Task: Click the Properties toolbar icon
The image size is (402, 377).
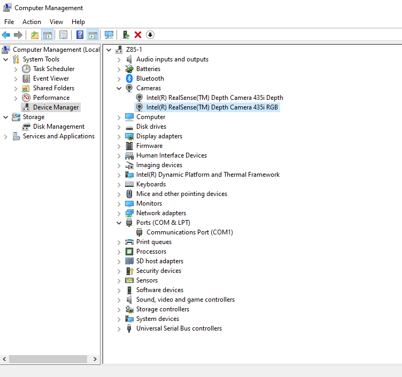Action: [63, 35]
